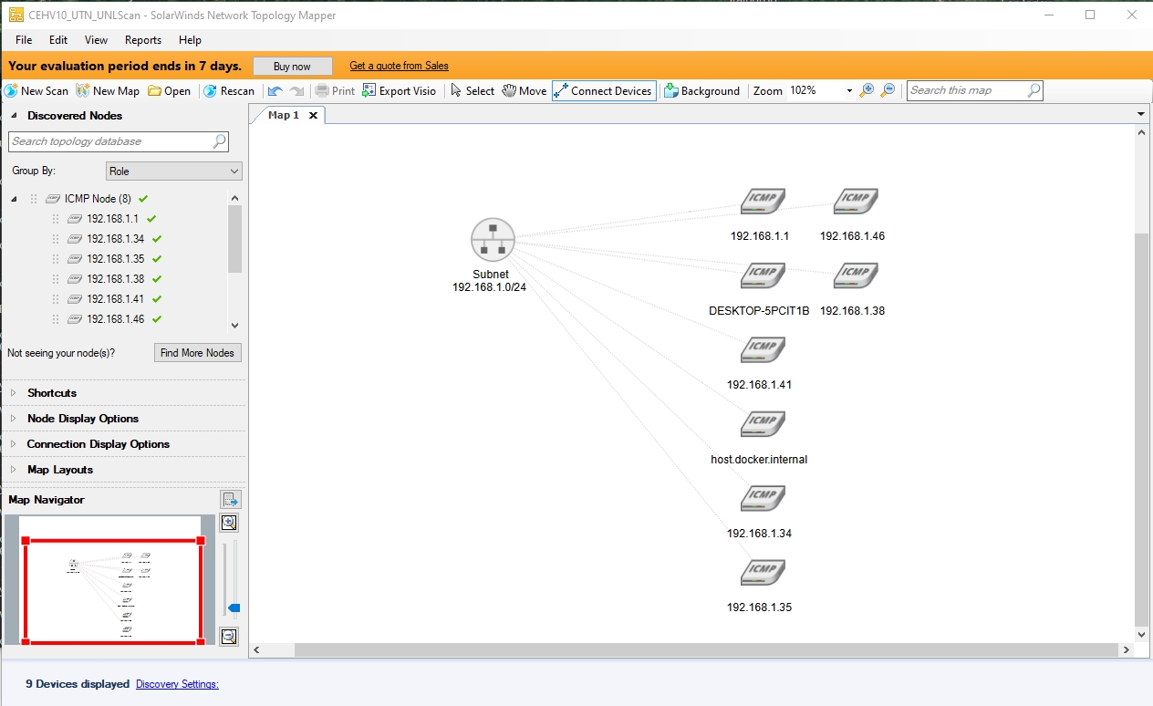Open the New Map tool
The width and height of the screenshot is (1153, 706).
tap(84, 91)
